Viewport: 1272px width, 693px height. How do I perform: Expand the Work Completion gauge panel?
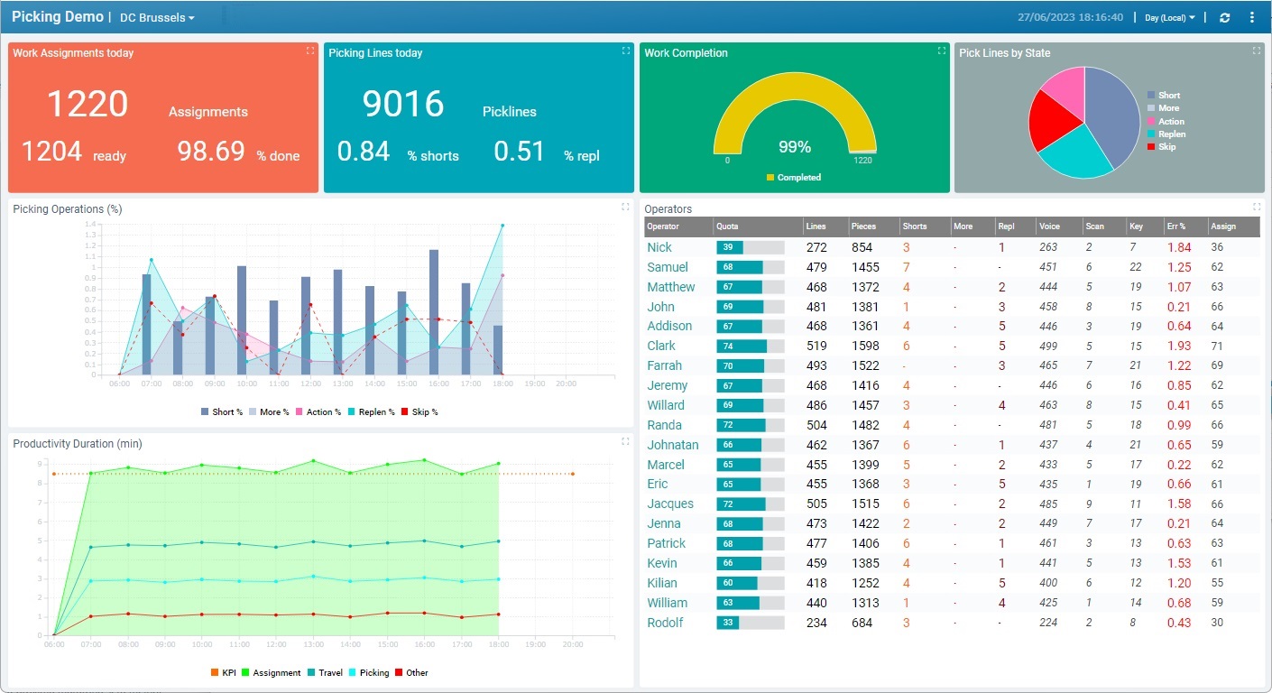[941, 52]
